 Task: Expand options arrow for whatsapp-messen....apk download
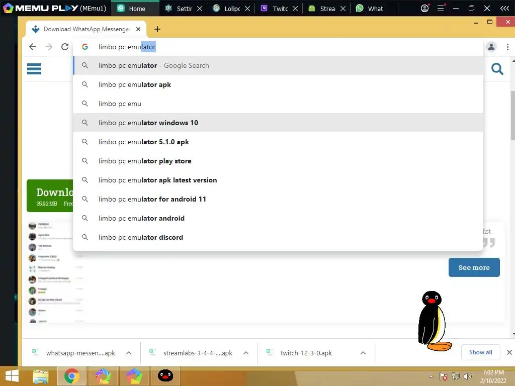pyautogui.click(x=129, y=353)
